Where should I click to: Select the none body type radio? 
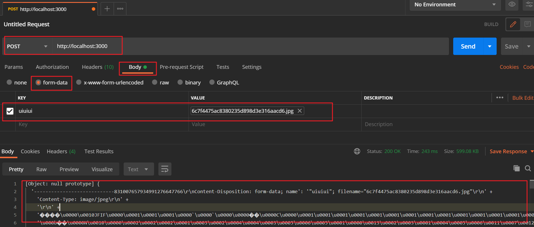point(9,82)
